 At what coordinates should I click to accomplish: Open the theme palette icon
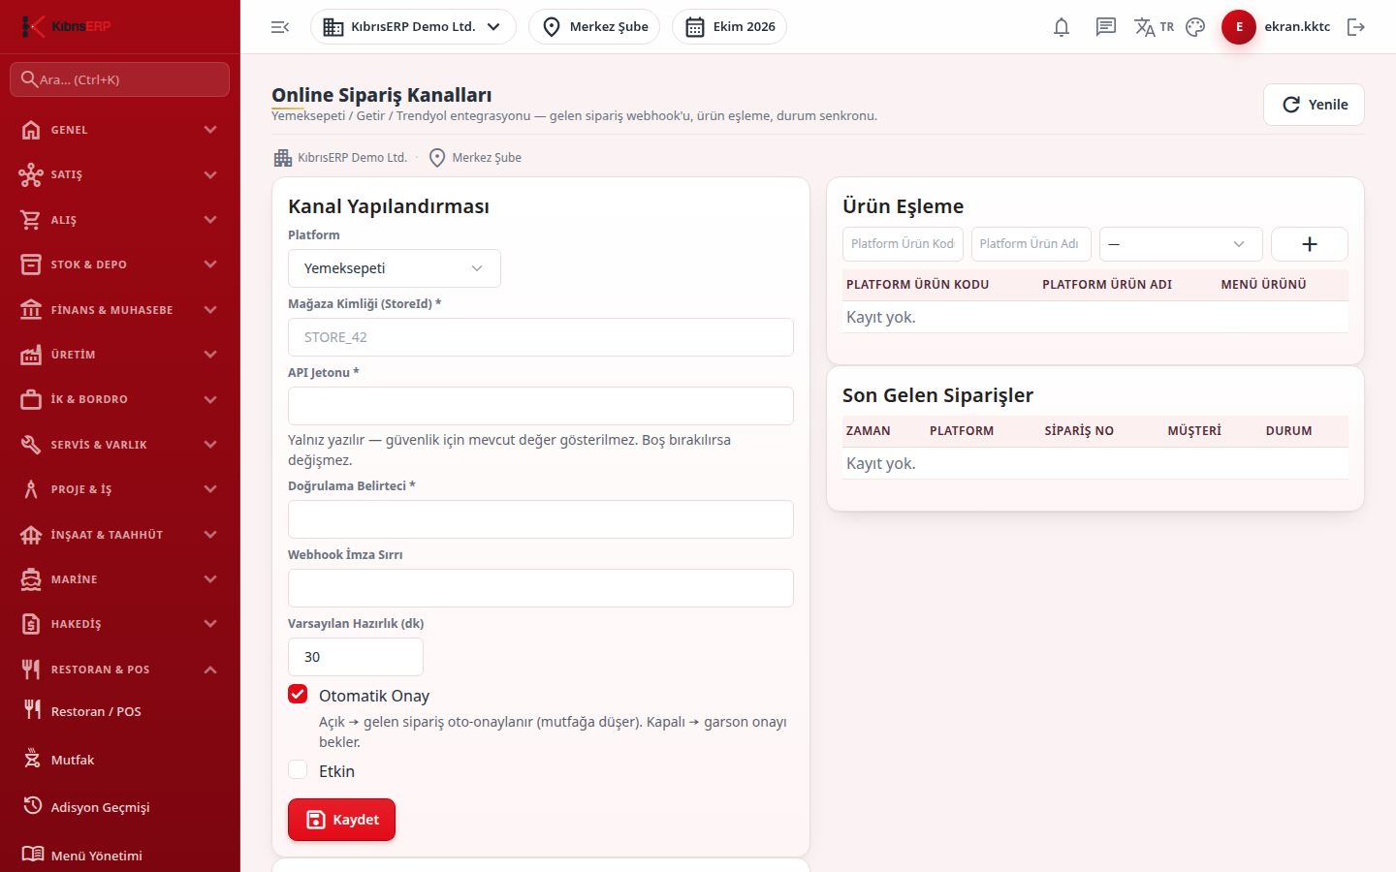(x=1195, y=27)
